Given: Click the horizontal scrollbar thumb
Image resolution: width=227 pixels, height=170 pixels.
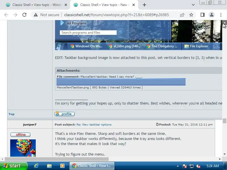Looking at the screenshot, I should [56, 159].
